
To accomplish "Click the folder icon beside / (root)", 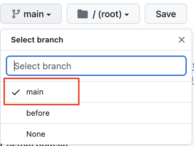I will coord(82,14).
